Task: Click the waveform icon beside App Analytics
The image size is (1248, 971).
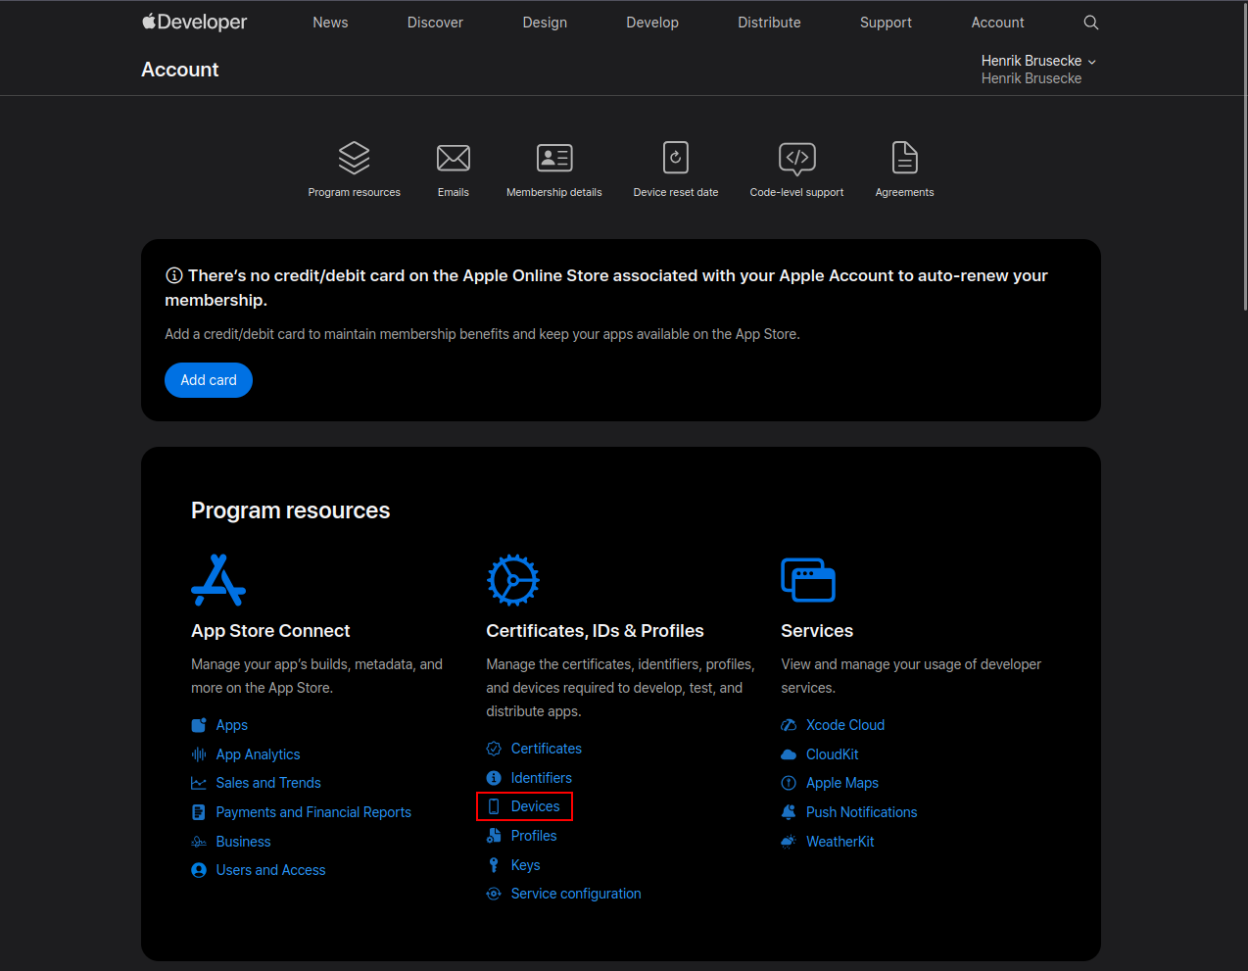Action: point(199,754)
